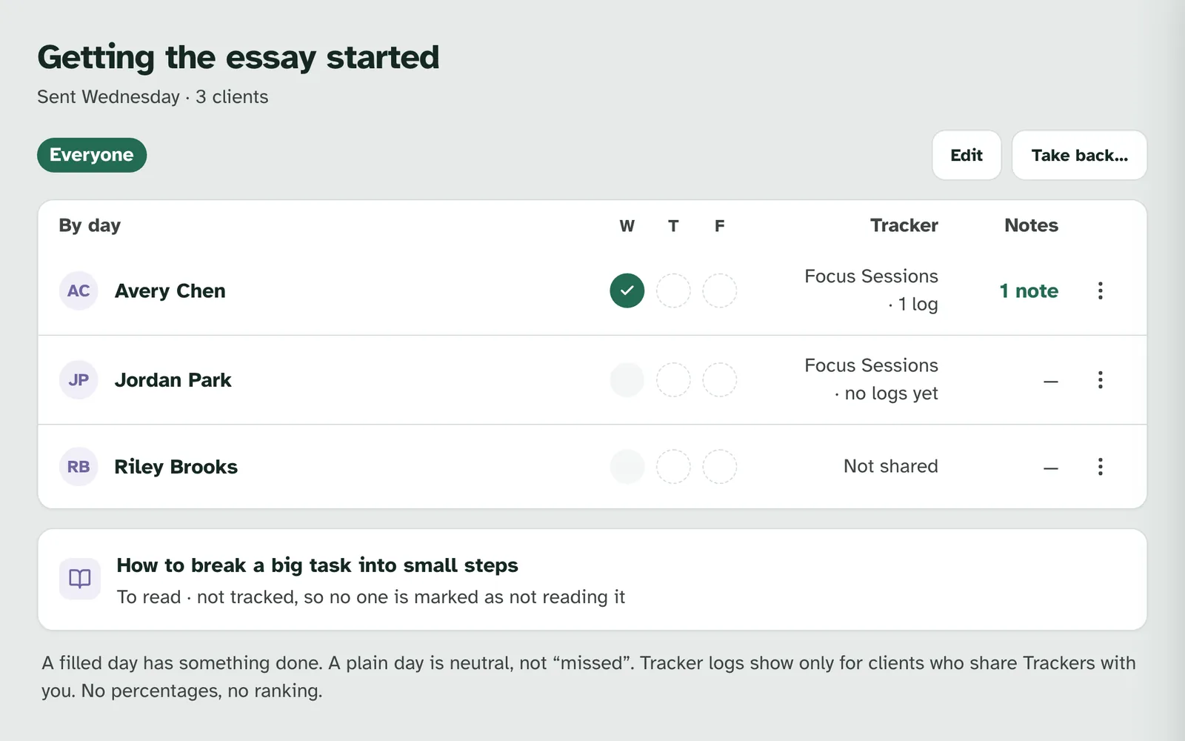Toggle Avery Chen's completed Wednesday circle

click(627, 290)
